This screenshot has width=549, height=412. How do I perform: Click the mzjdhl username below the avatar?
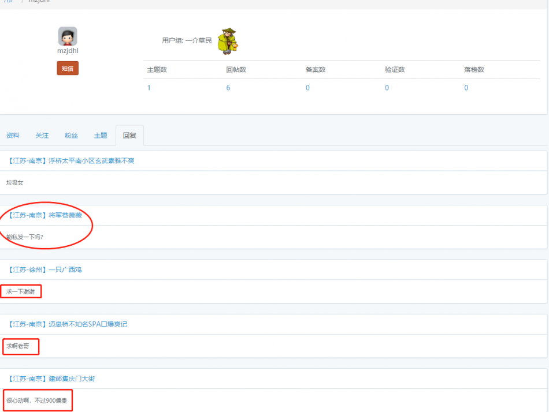coord(68,51)
